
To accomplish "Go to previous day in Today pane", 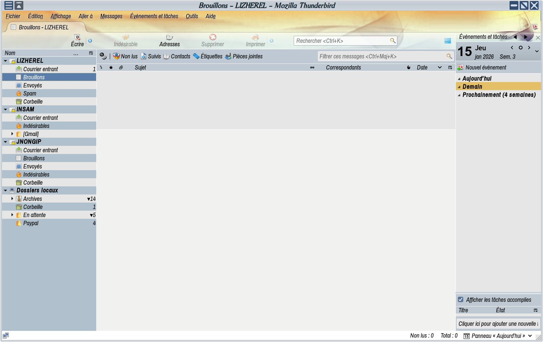I will [x=512, y=48].
